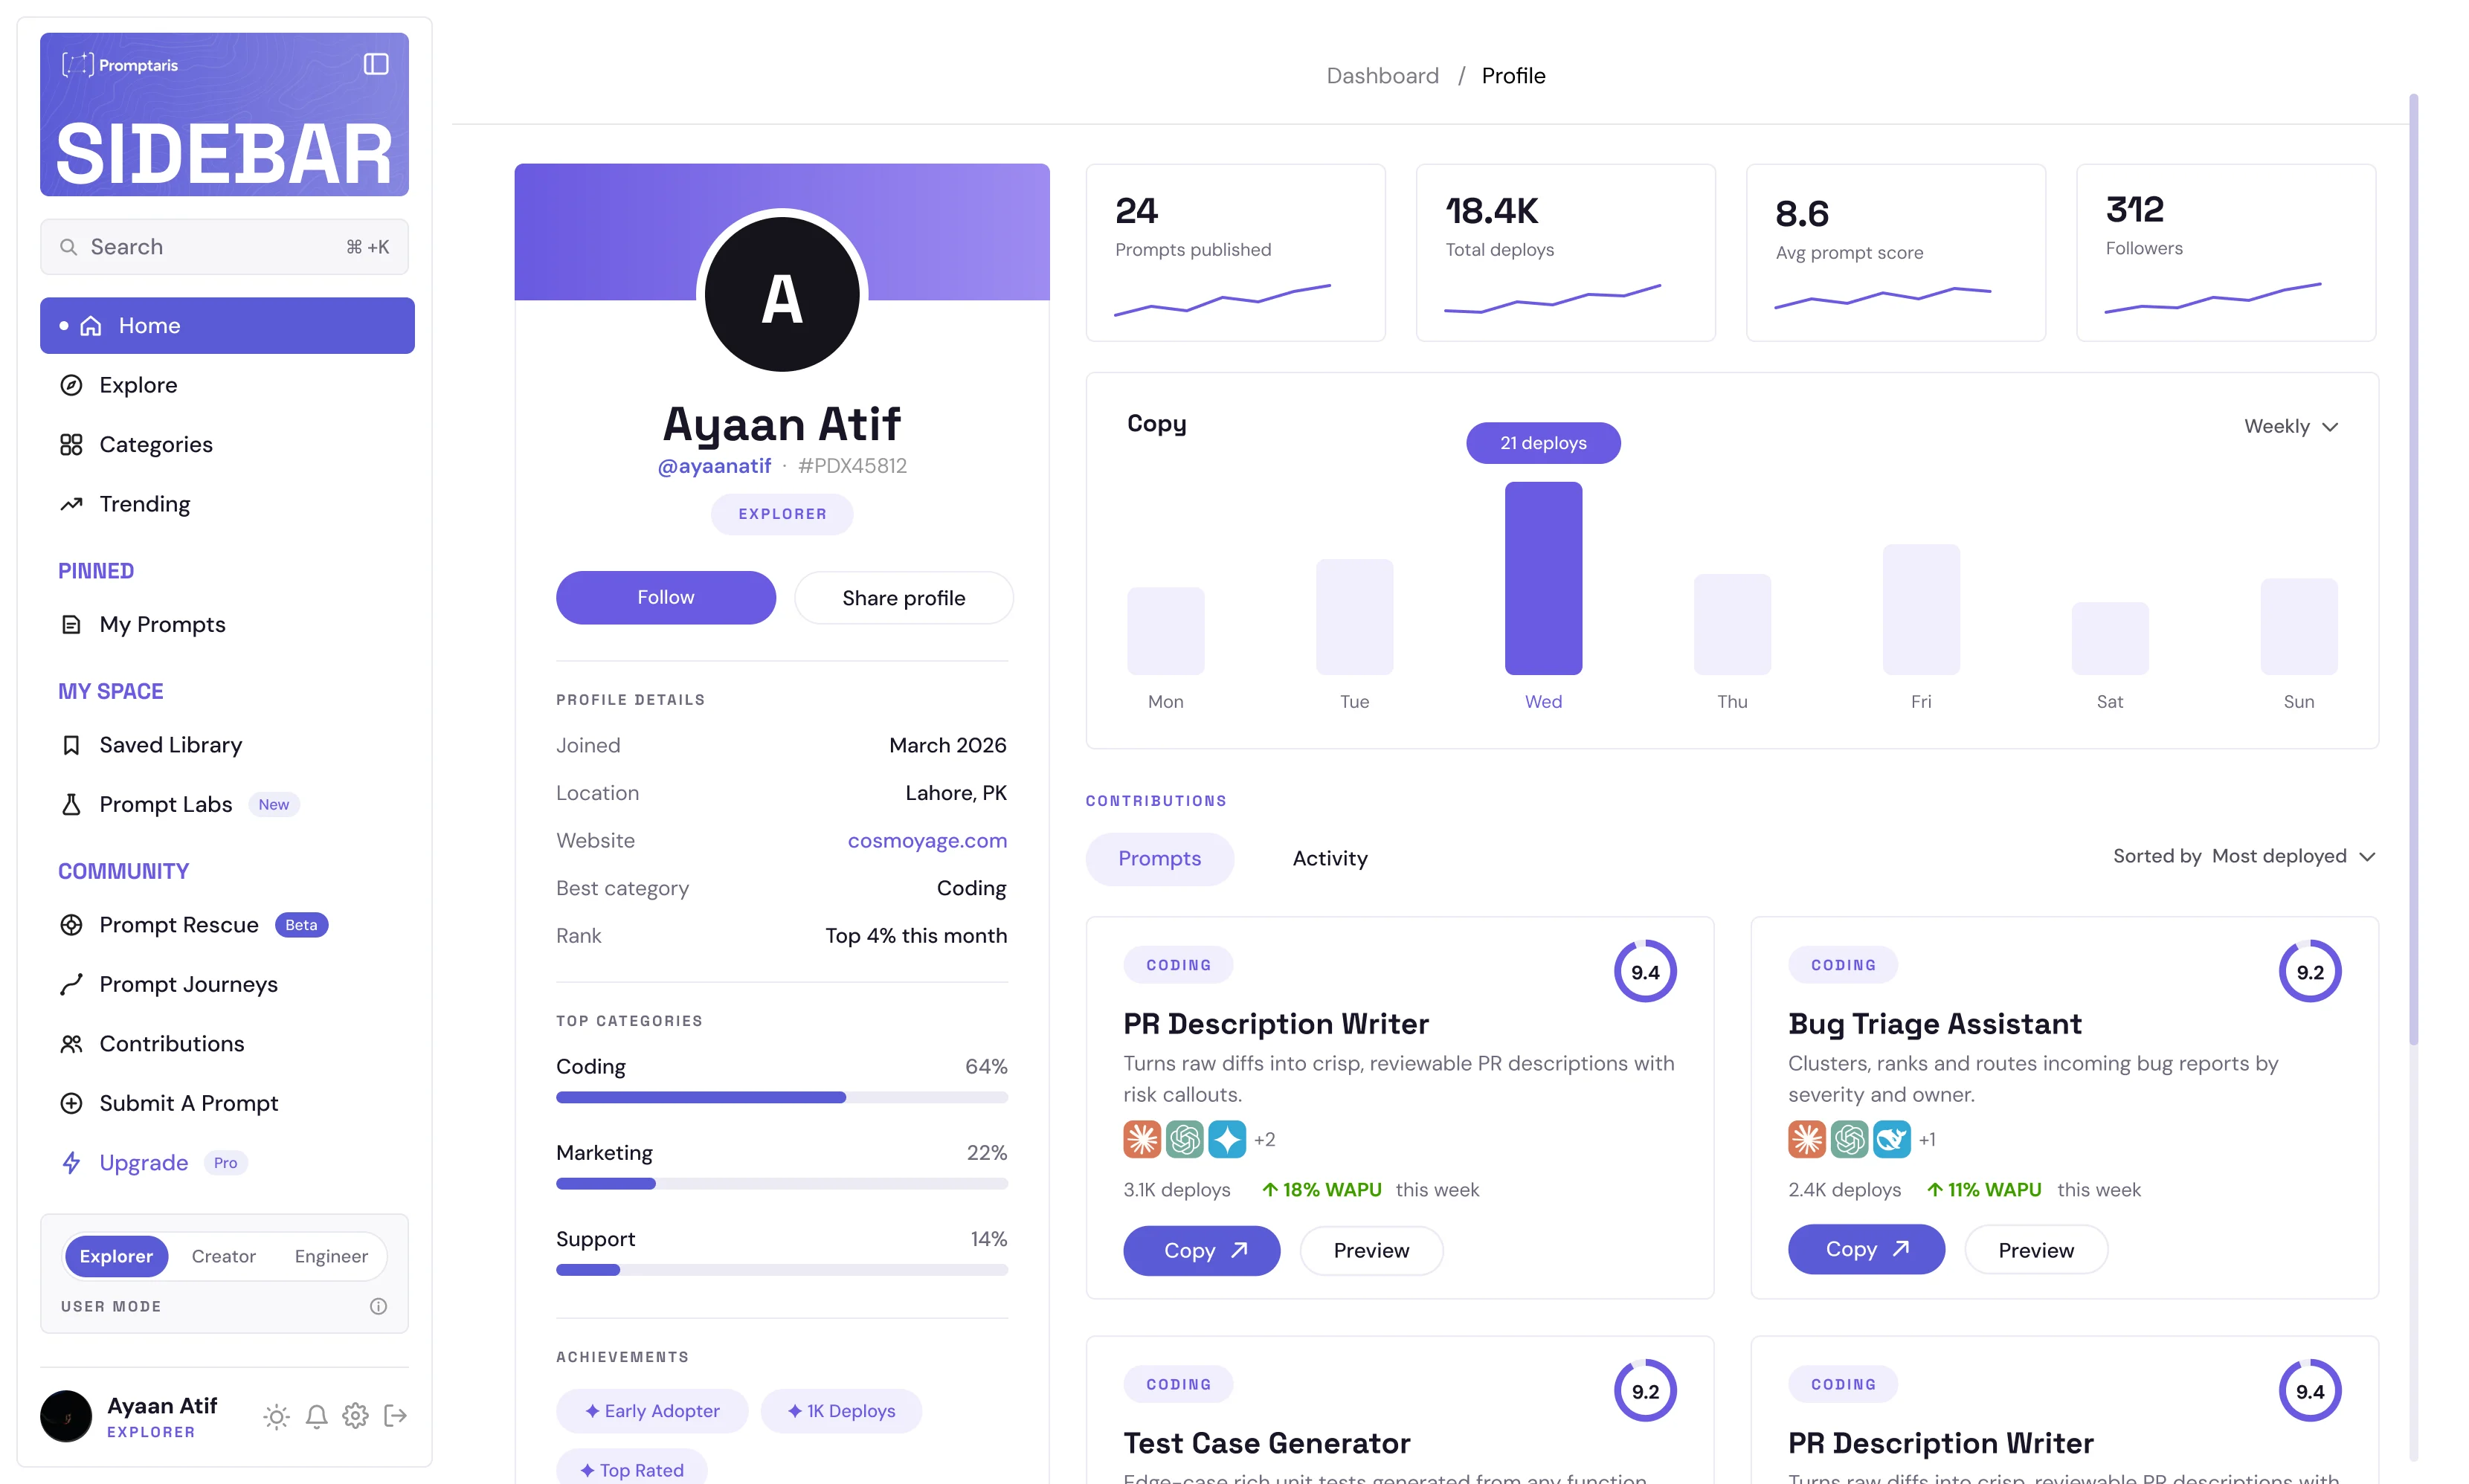The image size is (2469, 1484).
Task: Click blue whale model icon on Bug Triage Assistant
Action: tap(1892, 1139)
